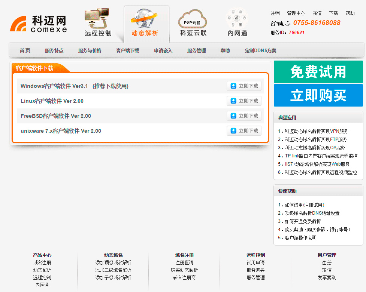Open the 远程控制 product icon

(x=98, y=22)
